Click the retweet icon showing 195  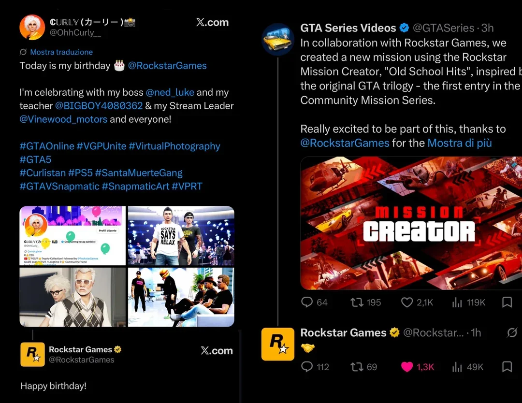[x=357, y=302]
